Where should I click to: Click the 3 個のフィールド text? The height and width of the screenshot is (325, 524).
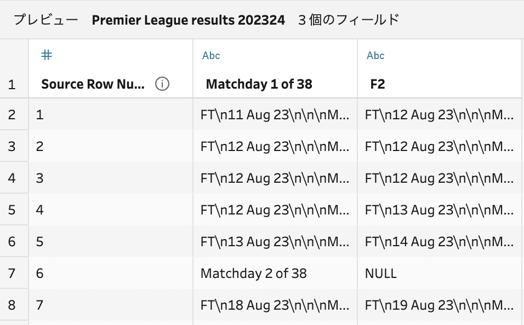349,20
